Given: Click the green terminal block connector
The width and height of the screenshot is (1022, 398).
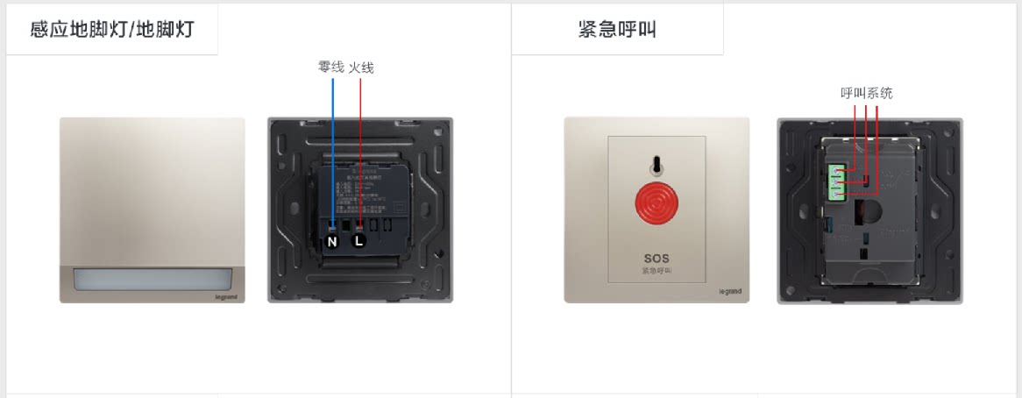Looking at the screenshot, I should point(838,181).
